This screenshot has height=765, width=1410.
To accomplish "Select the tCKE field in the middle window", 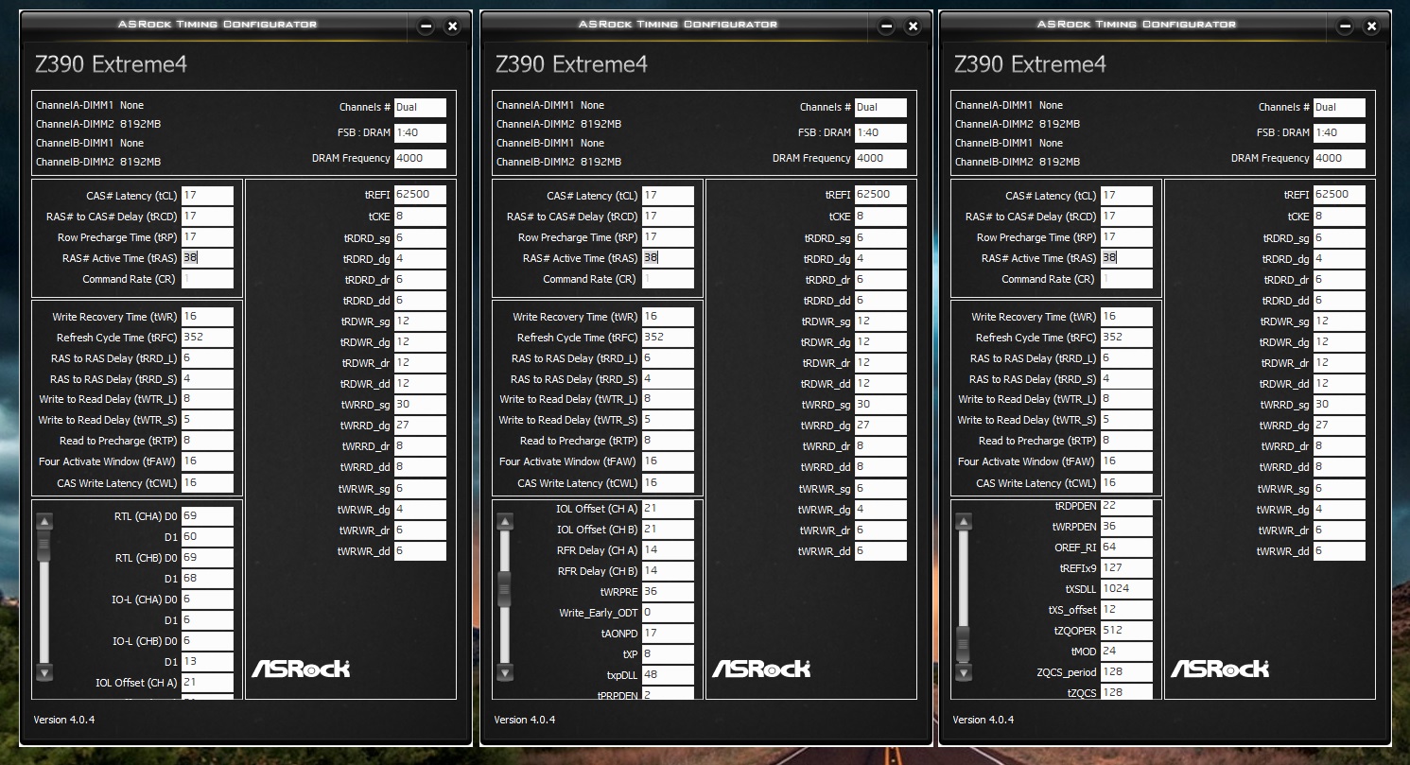I will pyautogui.click(x=880, y=217).
